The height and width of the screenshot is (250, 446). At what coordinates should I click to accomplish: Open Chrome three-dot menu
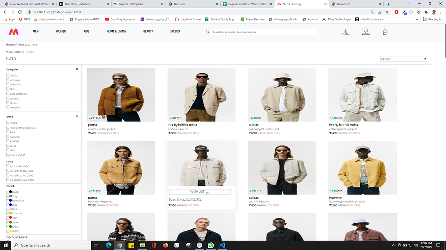(x=441, y=12)
